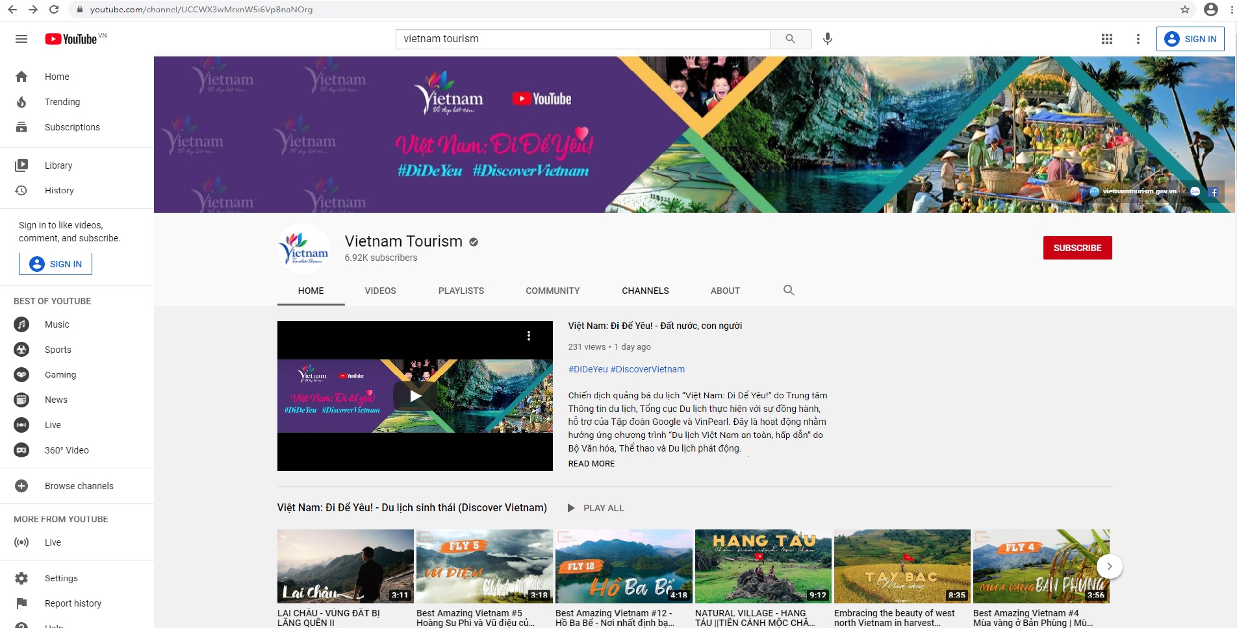Viewport: 1237px width, 628px height.
Task: Open #DiDeYeu #DiscoverVietnam hashtag link
Action: [626, 369]
